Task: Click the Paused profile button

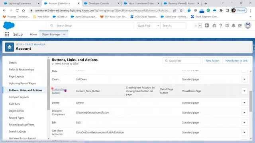Action: (x=239, y=10)
